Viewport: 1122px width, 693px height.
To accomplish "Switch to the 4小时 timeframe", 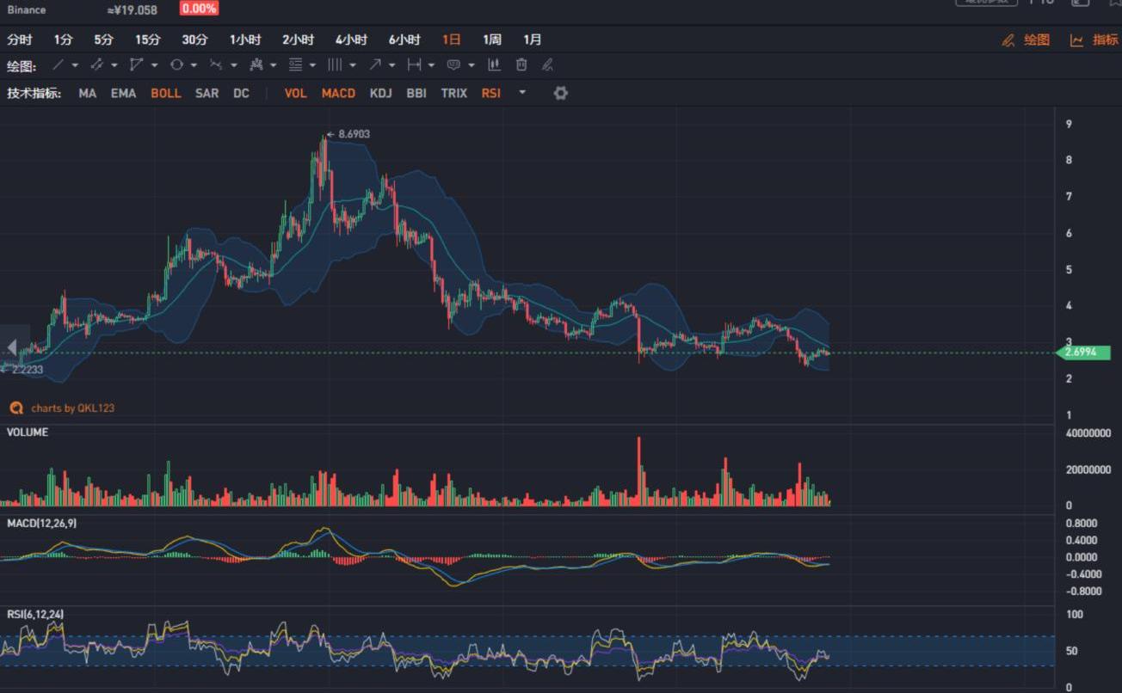I will point(351,40).
